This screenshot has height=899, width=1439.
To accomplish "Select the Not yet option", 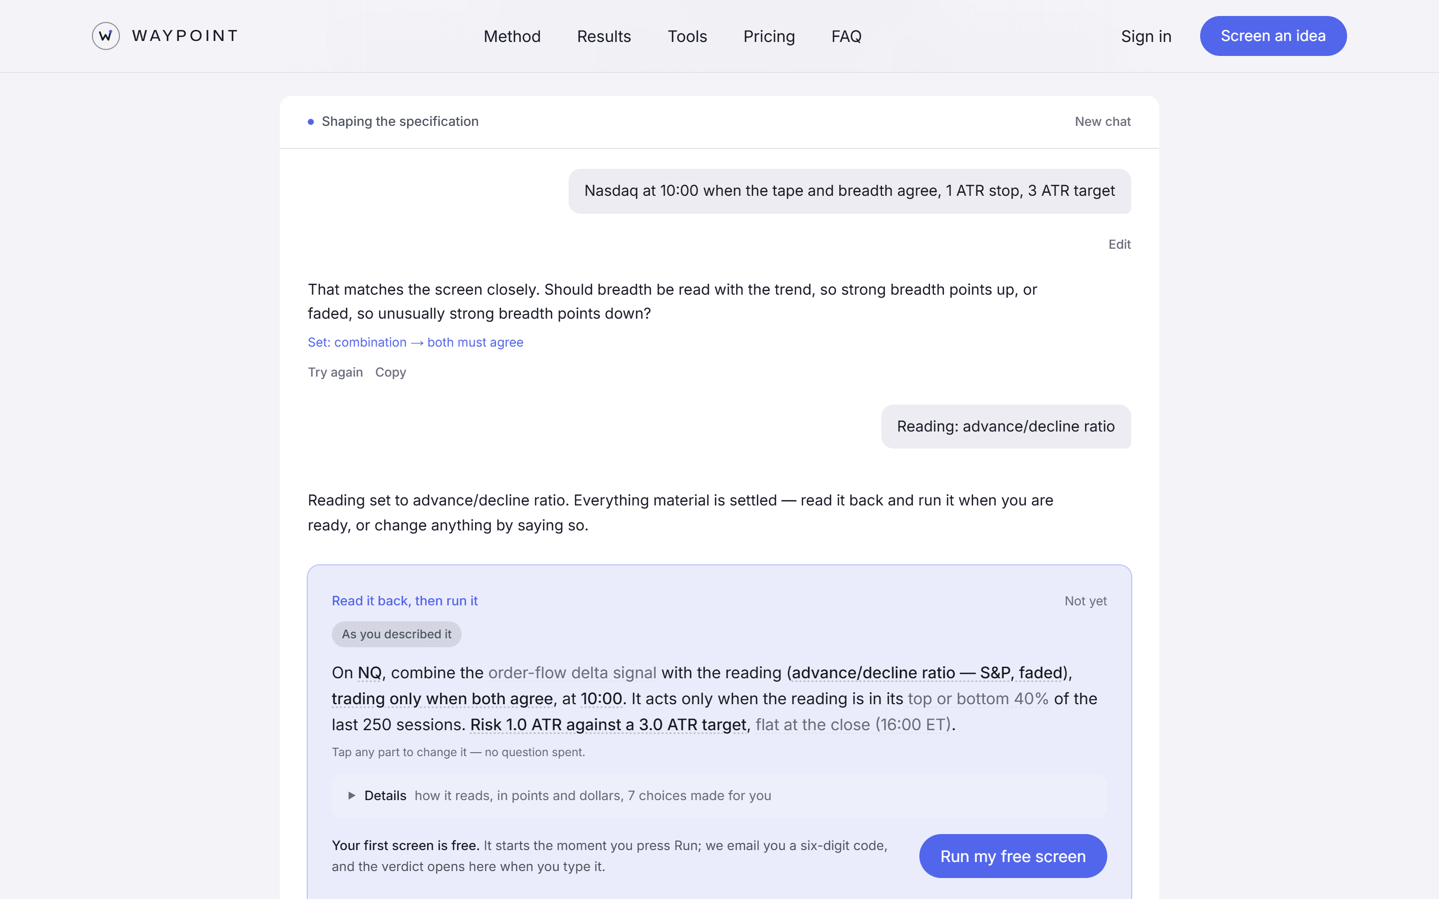I will coord(1085,601).
